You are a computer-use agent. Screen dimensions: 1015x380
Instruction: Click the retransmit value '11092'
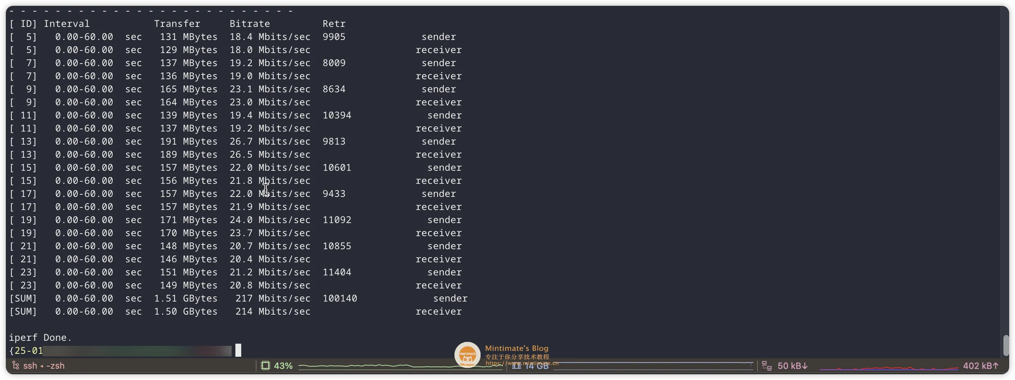click(337, 219)
